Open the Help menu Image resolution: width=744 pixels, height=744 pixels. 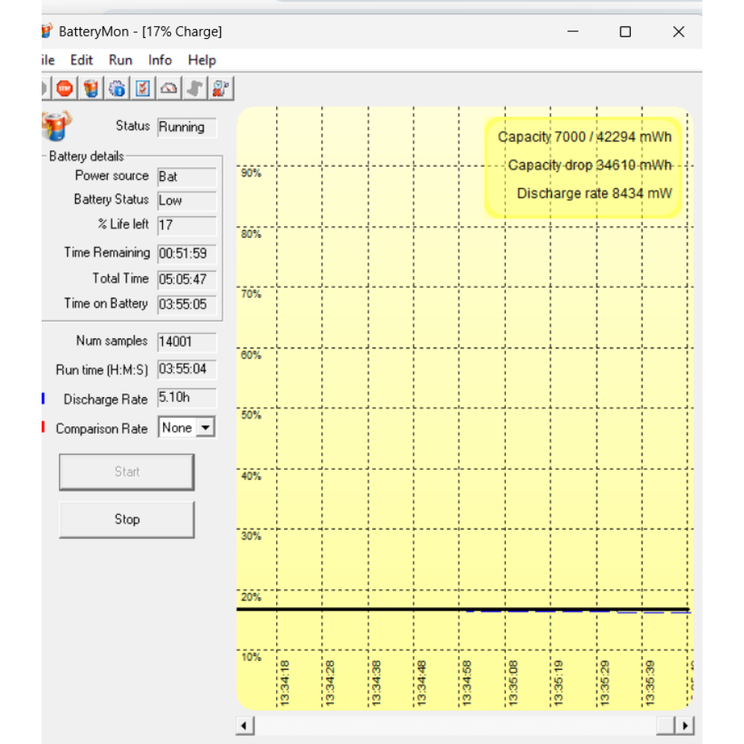[202, 60]
